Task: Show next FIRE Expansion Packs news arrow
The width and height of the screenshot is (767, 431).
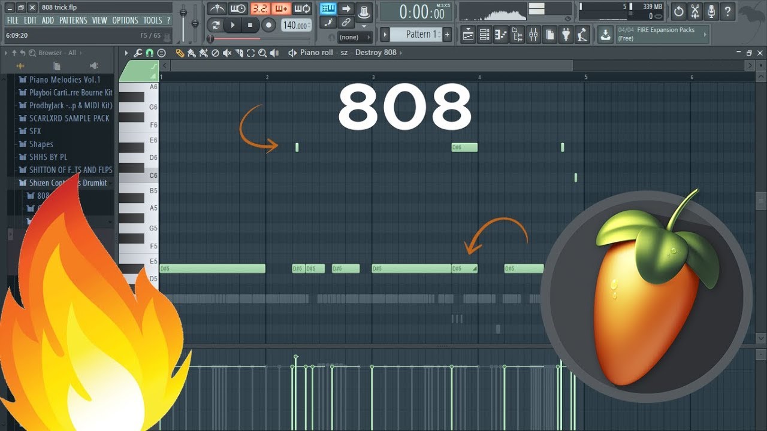Action: point(705,34)
